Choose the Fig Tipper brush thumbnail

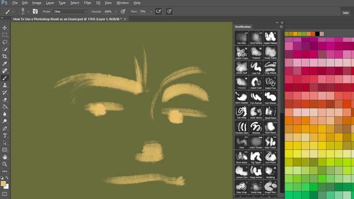click(x=256, y=157)
